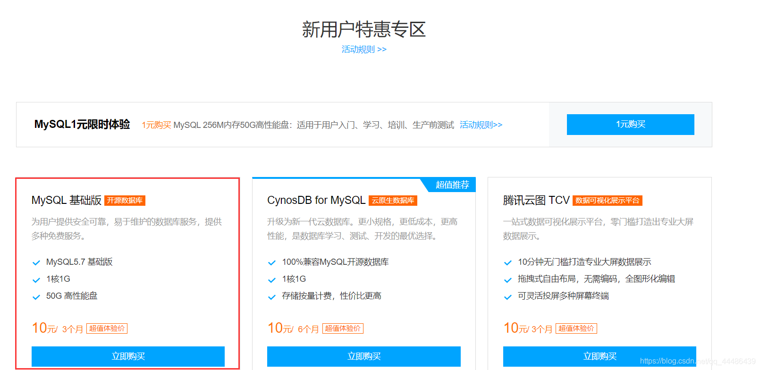The image size is (760, 370).
Task: Click MySQL 基础版 description 为用户提供安全可靠
Action: 127,229
